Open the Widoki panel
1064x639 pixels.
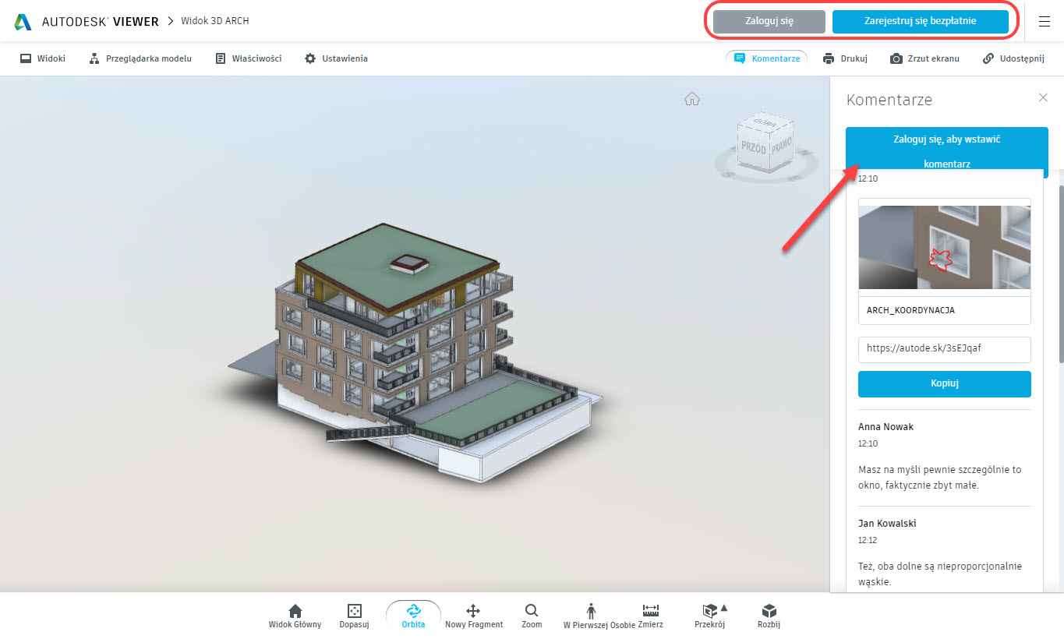pos(43,58)
